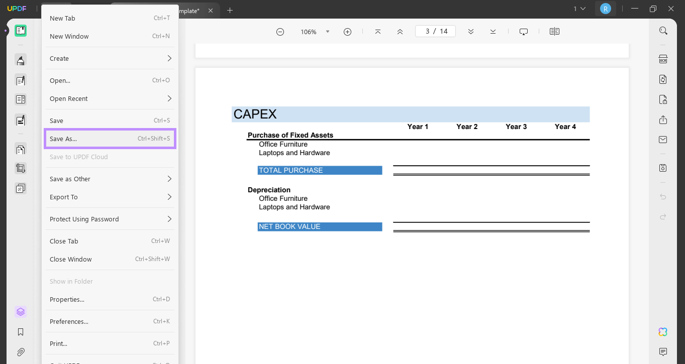Select Print from the menu

click(110, 343)
